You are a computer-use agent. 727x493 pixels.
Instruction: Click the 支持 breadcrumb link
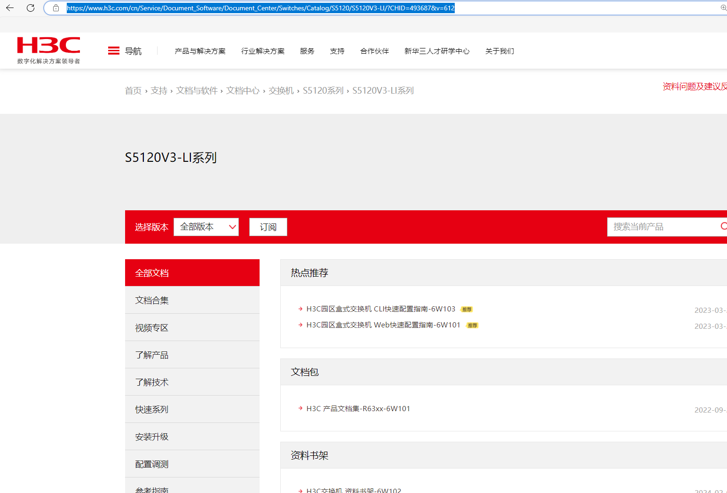click(x=159, y=90)
